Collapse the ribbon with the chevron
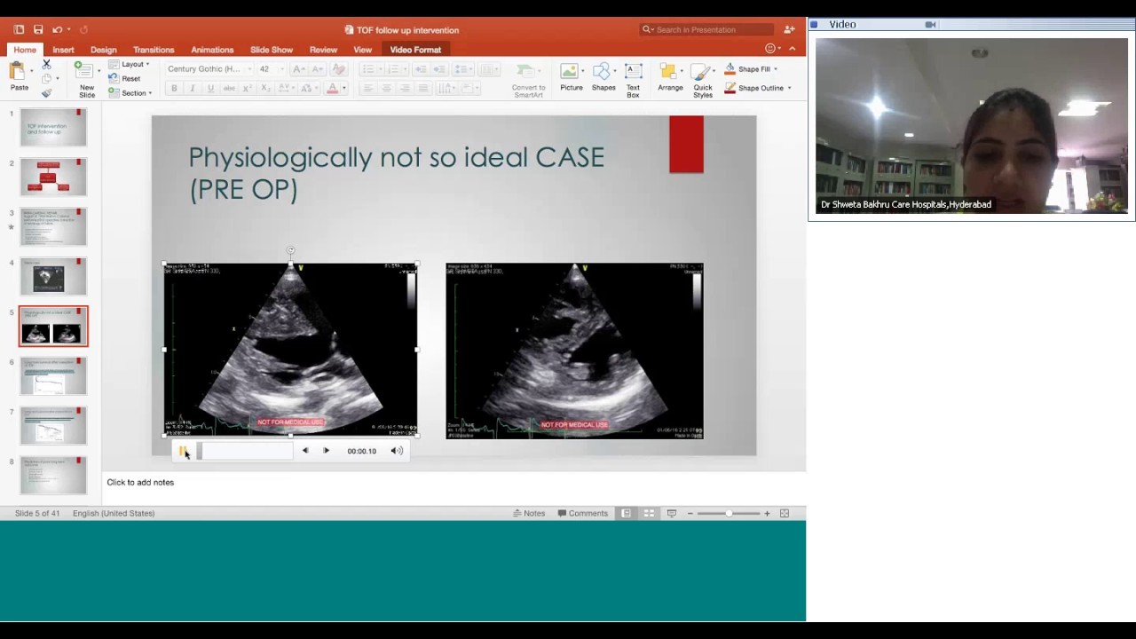1136x639 pixels. tap(792, 49)
